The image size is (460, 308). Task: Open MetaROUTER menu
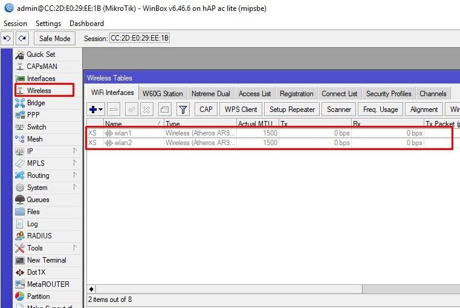[x=48, y=284]
